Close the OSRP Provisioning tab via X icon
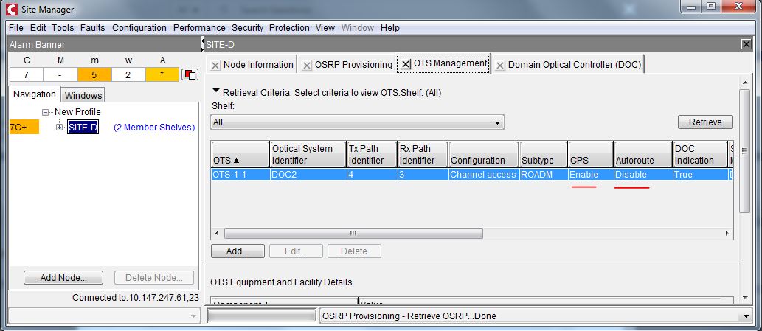 307,65
